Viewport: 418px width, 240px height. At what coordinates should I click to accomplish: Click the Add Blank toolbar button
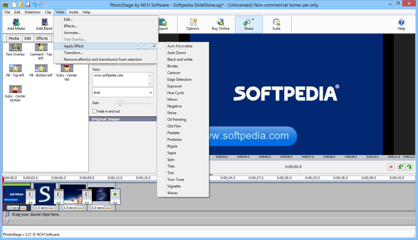pos(44,25)
